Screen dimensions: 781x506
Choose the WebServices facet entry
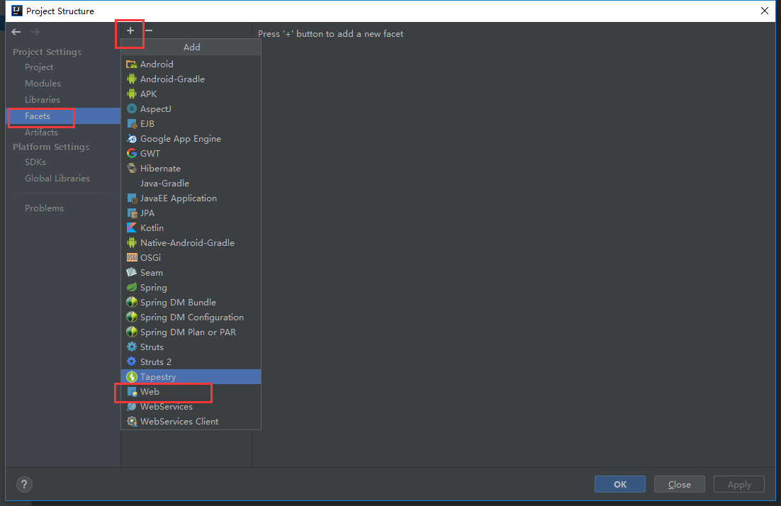click(191, 406)
